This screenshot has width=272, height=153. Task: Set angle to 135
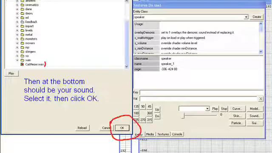[x=136, y=107]
